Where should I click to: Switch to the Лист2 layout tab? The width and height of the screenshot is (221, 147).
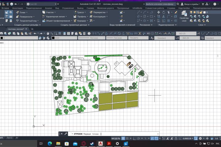pyautogui.click(x=10, y=138)
